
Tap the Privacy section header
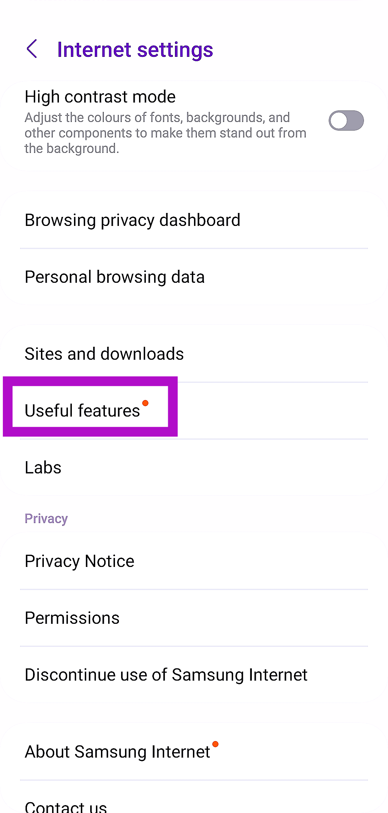coord(46,519)
